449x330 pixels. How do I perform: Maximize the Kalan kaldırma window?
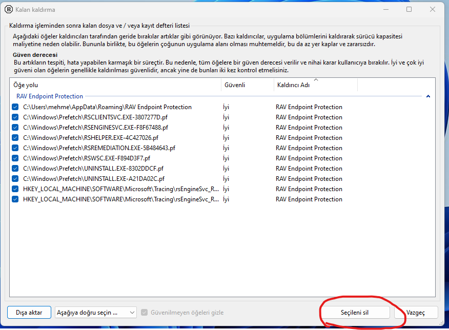(x=409, y=9)
